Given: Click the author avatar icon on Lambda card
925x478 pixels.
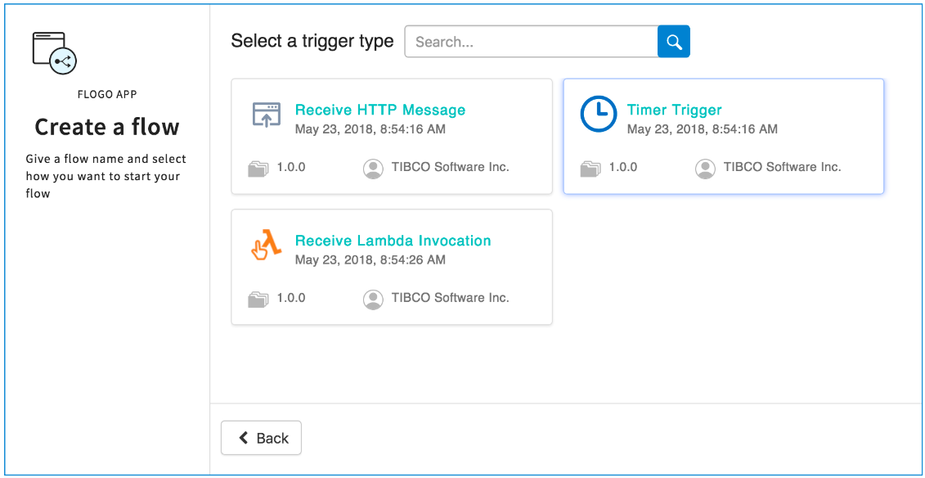Looking at the screenshot, I should 373,300.
